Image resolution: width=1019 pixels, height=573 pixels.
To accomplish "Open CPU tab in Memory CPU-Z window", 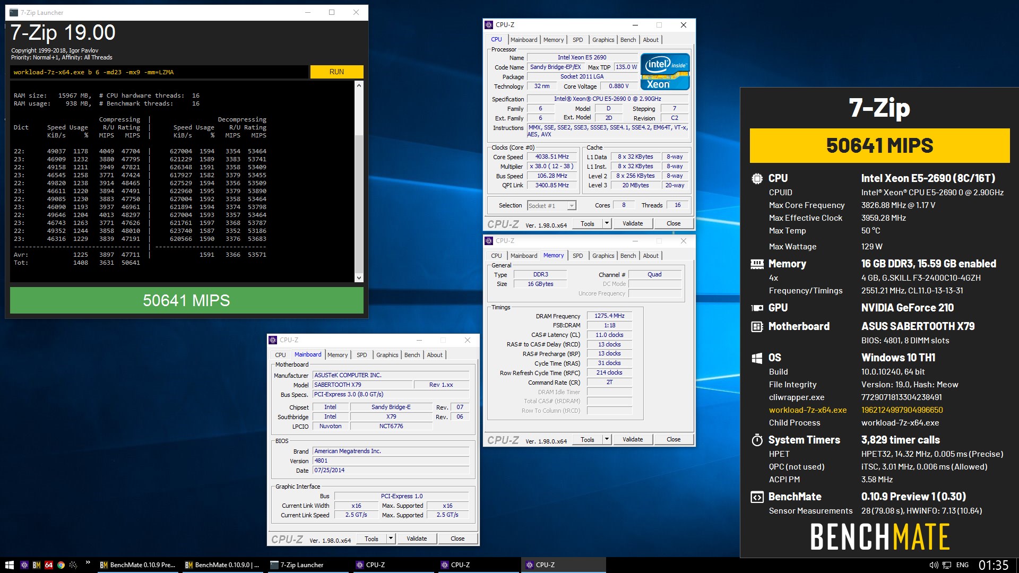I will point(496,256).
